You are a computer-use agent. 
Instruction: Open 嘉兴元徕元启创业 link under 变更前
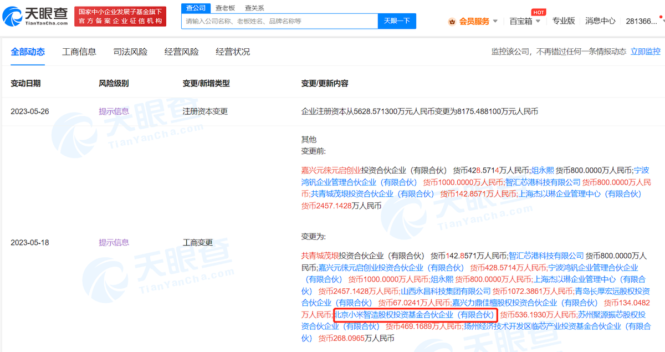331,170
